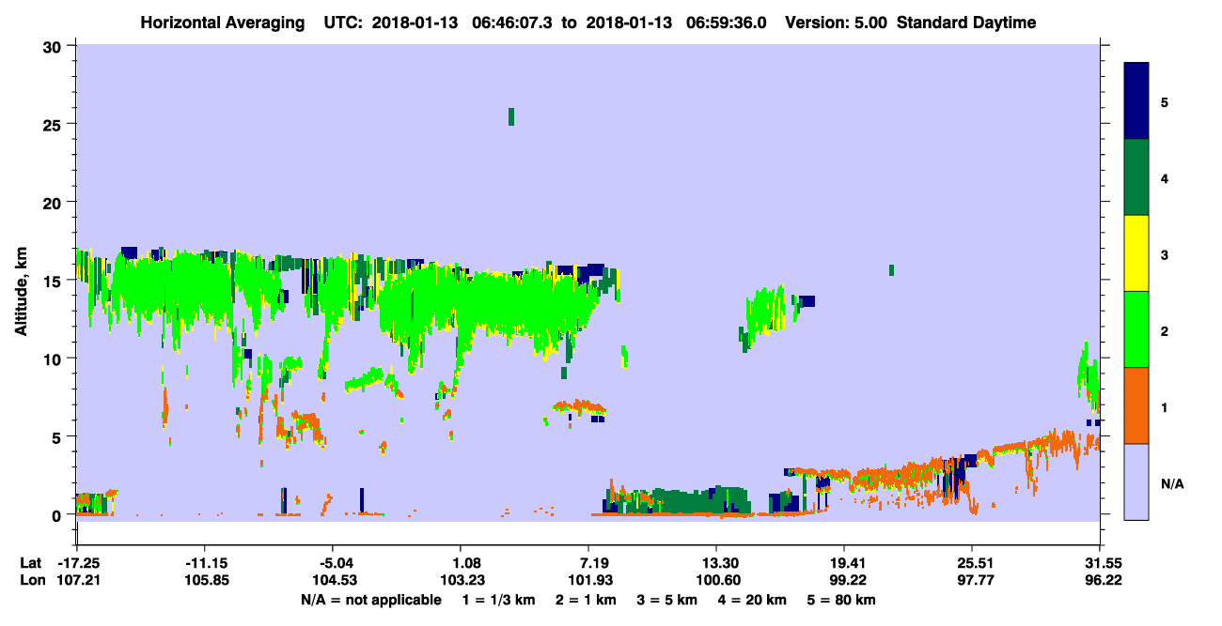Click the longitude value 104.53
Viewport: 1222px width, 626px height.
333,580
